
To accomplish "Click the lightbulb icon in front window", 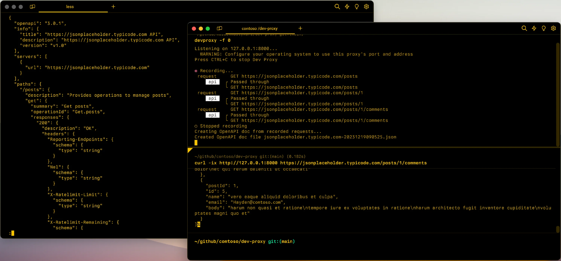I will 543,28.
